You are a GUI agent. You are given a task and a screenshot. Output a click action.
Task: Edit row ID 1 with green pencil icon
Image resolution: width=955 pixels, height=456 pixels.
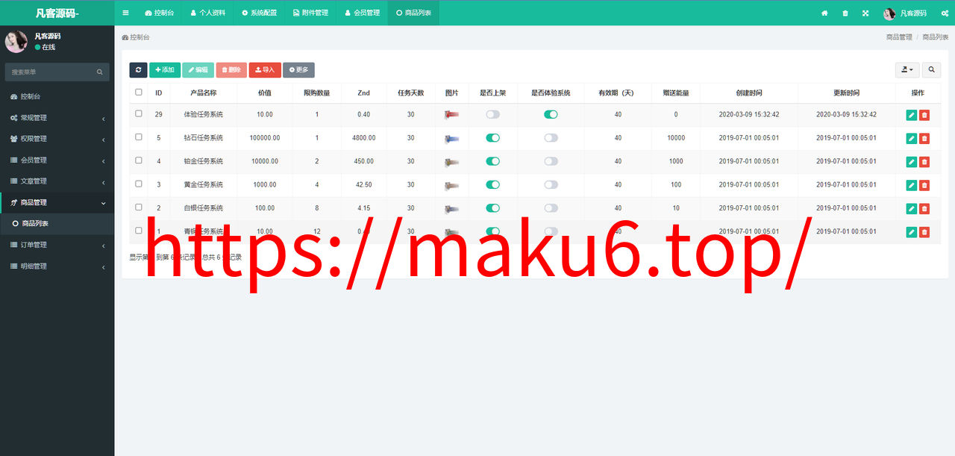tap(912, 232)
